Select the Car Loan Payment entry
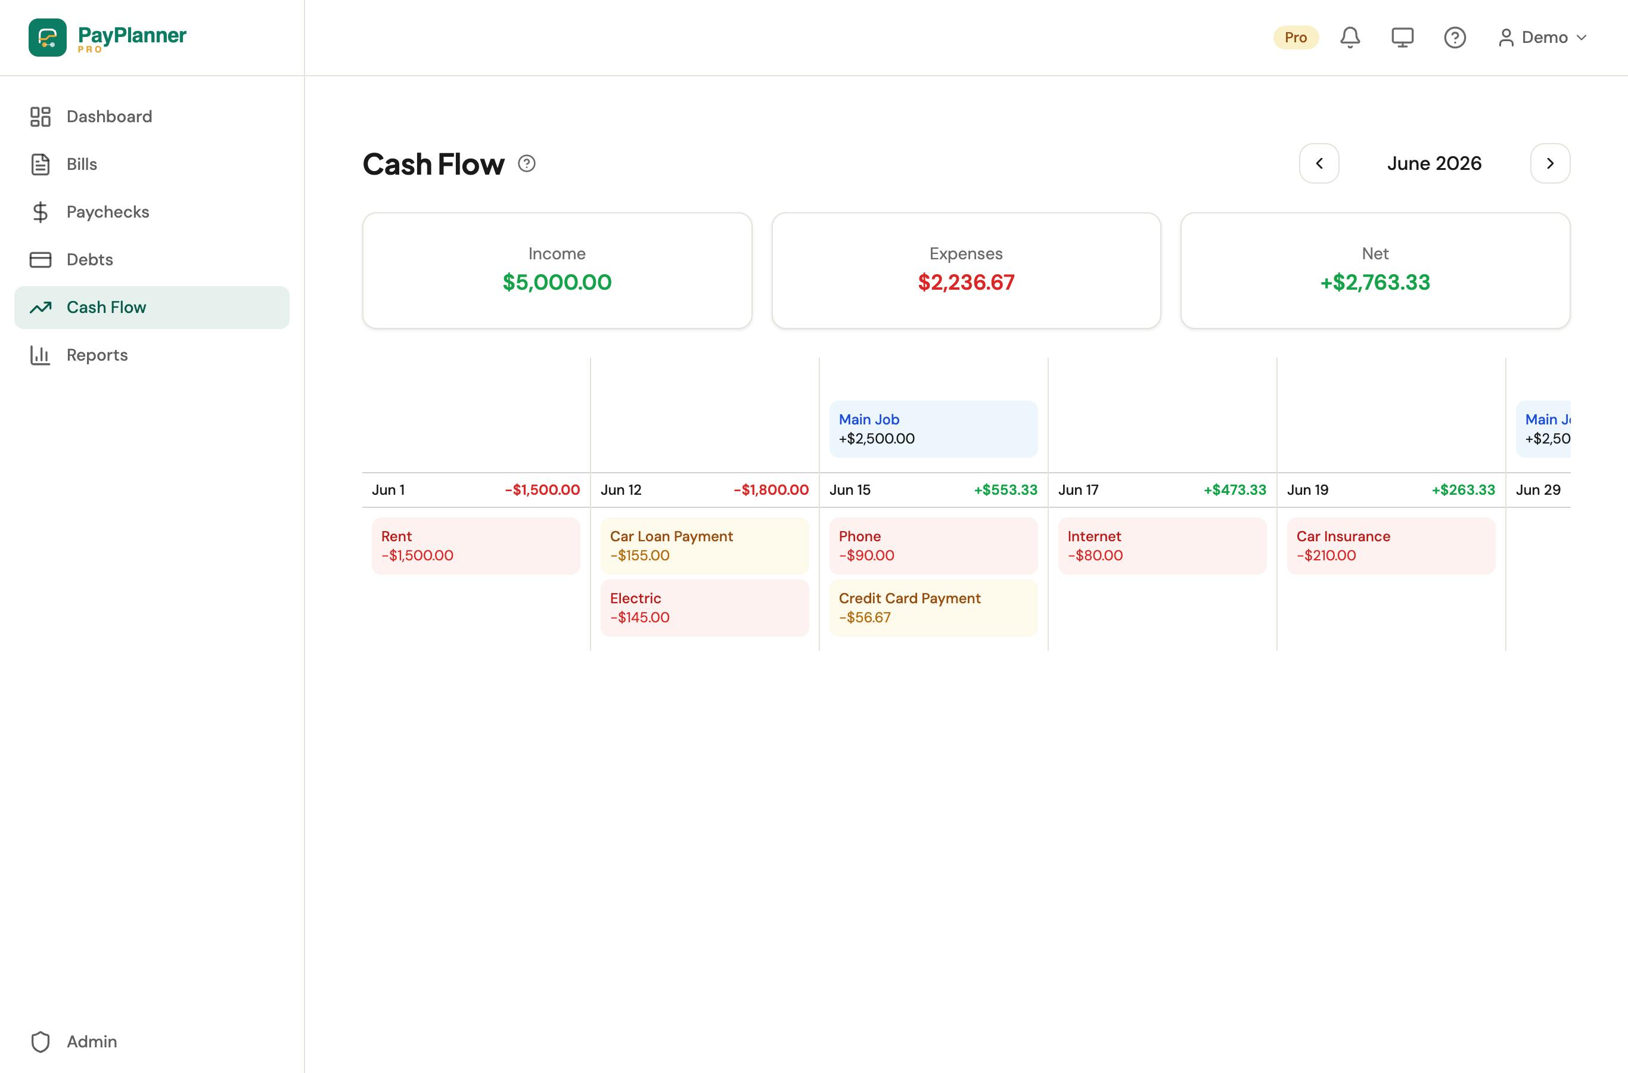 click(704, 546)
